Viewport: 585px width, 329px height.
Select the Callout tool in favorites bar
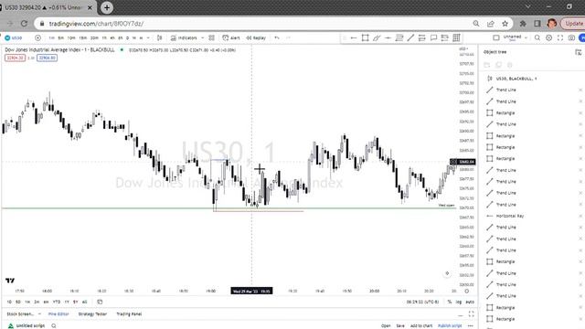coord(433,38)
